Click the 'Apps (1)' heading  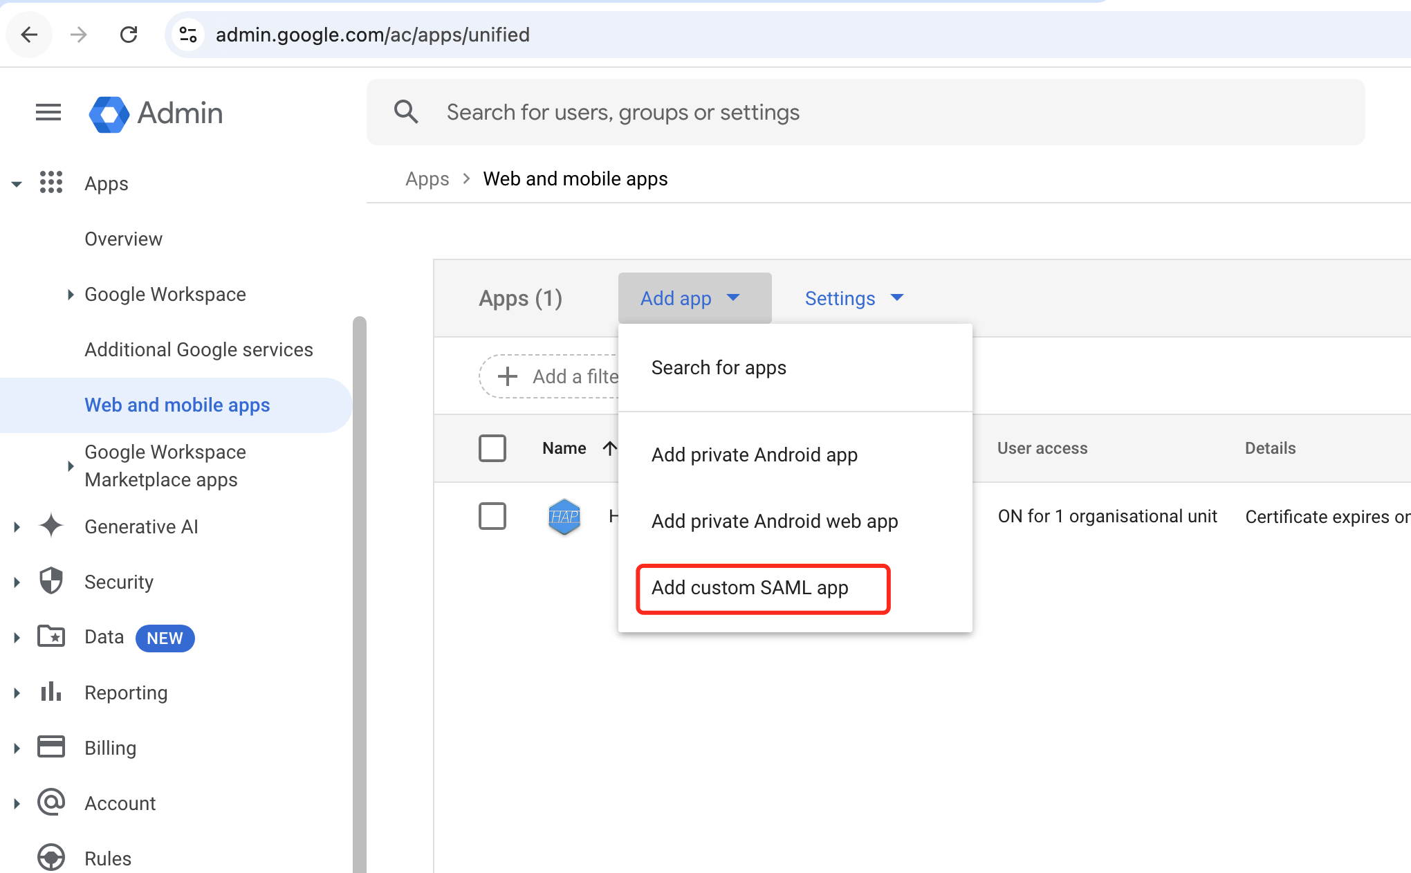[520, 298]
